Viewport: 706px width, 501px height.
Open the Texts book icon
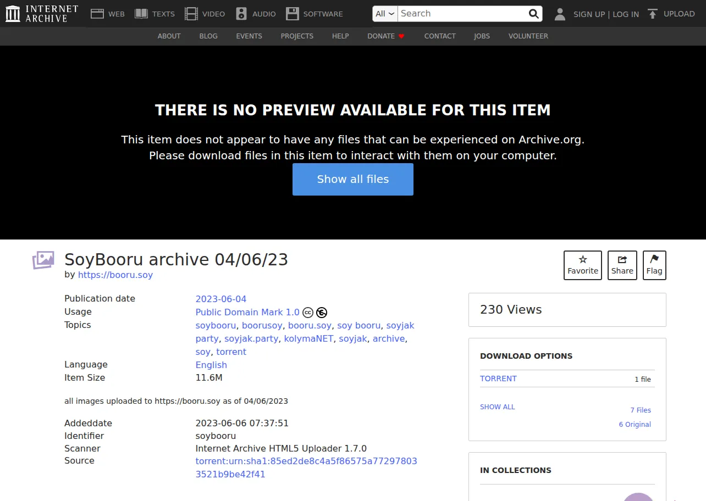point(141,14)
